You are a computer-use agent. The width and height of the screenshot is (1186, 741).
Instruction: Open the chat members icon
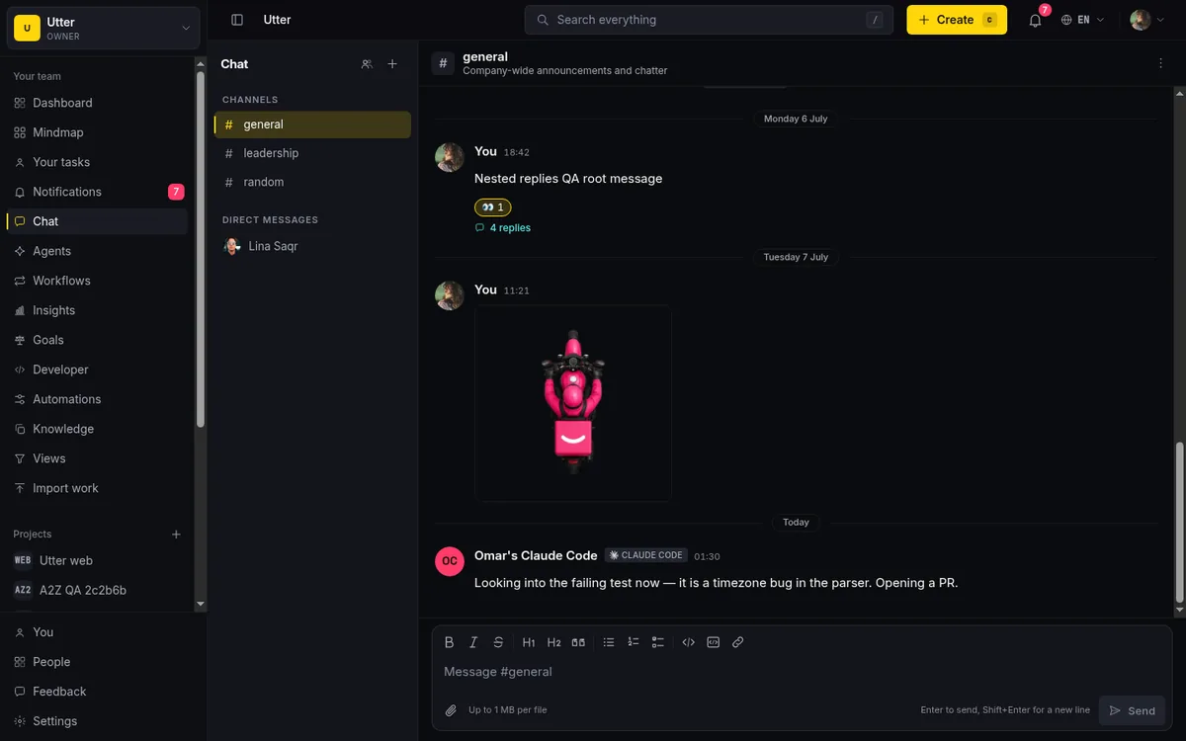click(x=367, y=64)
